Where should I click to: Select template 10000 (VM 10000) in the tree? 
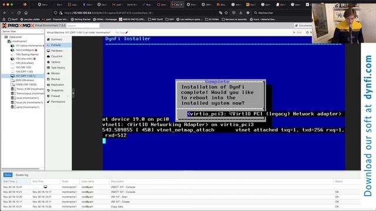coord(26,84)
